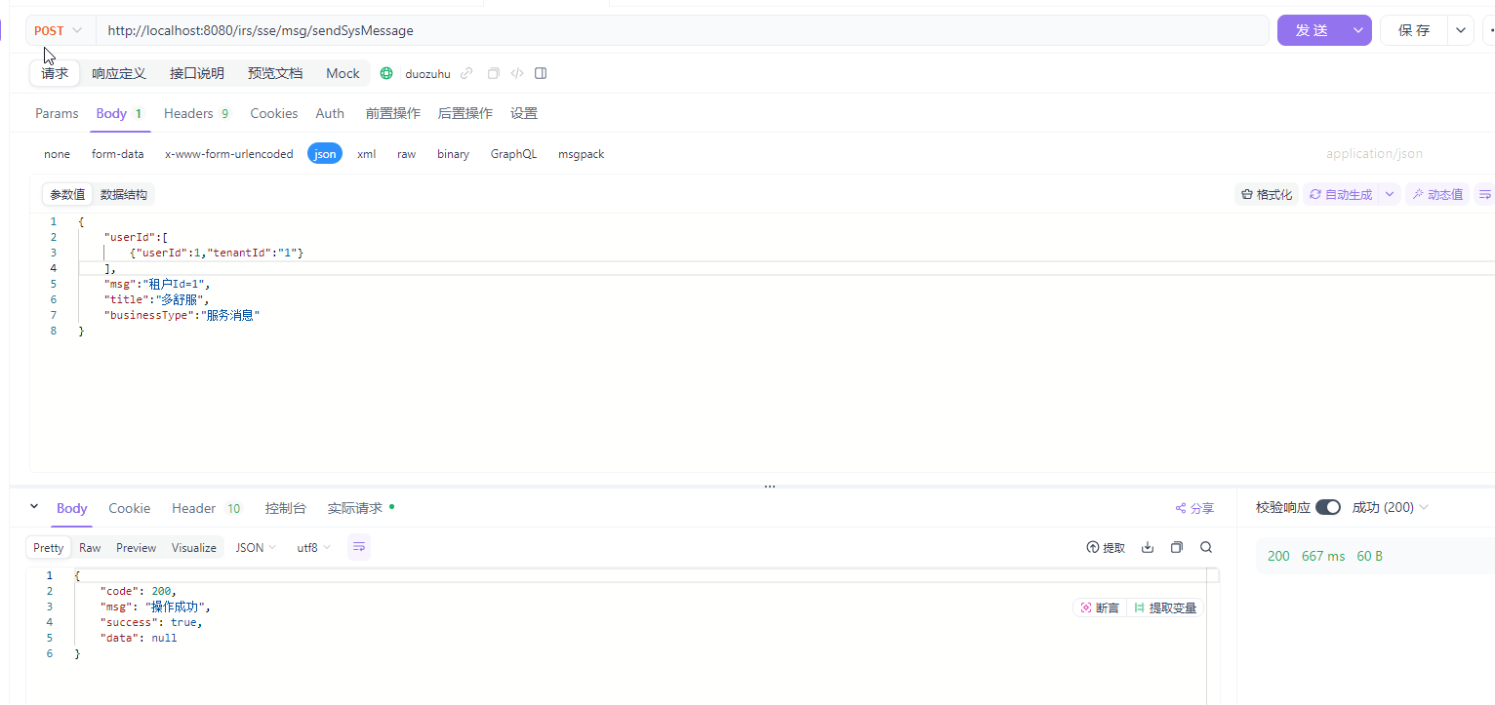Select the none body type

[x=57, y=154]
